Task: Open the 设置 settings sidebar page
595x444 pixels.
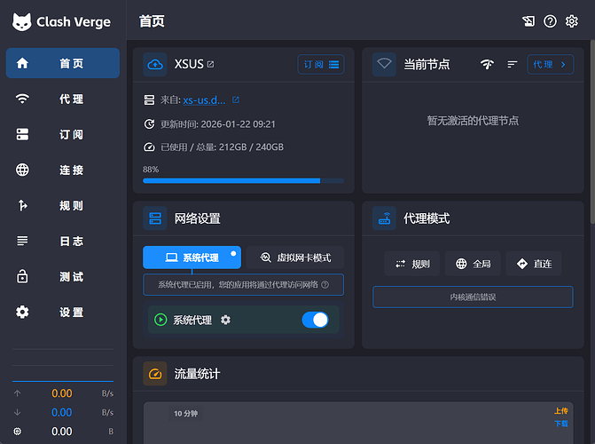Action: pos(63,312)
